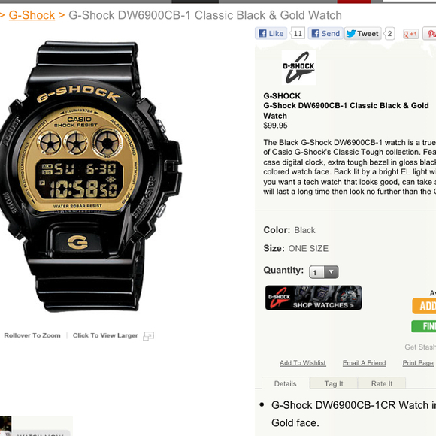436x436 pixels.
Task: Click the orange Add to cart button
Action: pyautogui.click(x=424, y=306)
